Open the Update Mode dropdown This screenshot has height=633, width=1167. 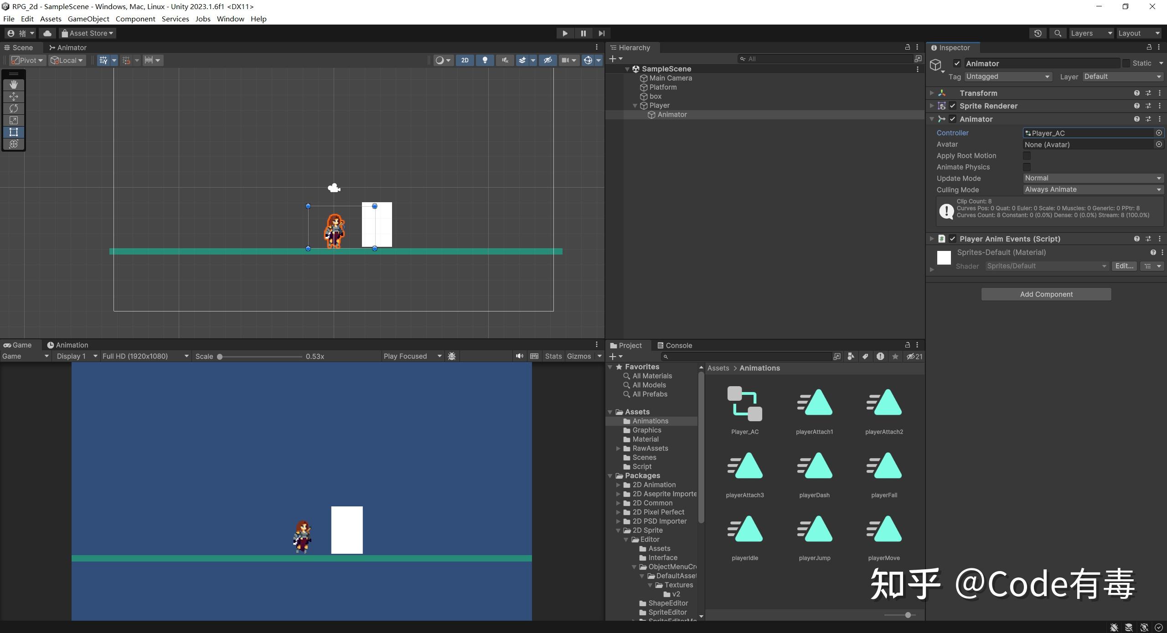coord(1092,178)
